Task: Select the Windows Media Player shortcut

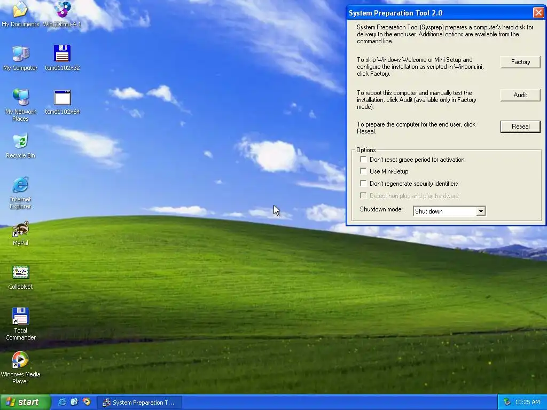Action: click(20, 367)
